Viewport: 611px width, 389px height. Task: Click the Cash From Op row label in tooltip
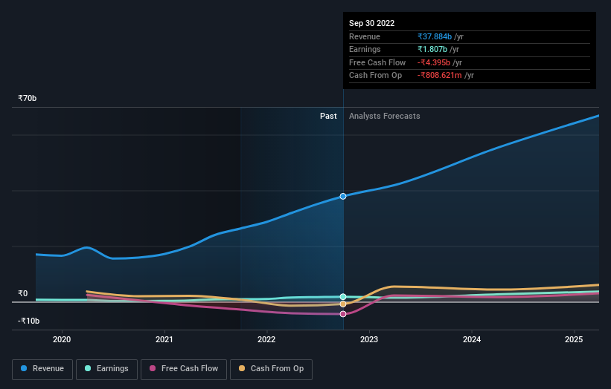click(375, 76)
